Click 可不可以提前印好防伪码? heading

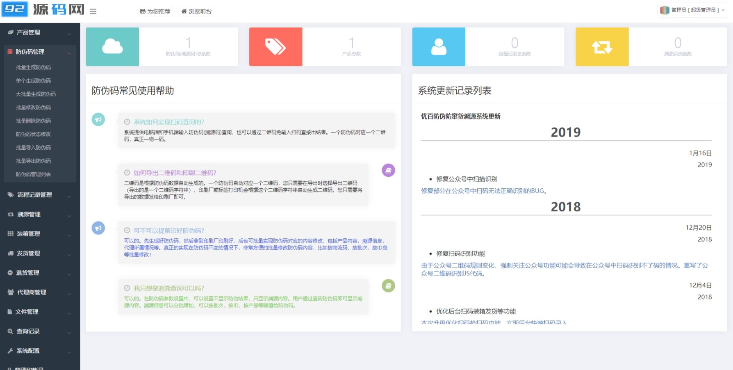point(169,231)
